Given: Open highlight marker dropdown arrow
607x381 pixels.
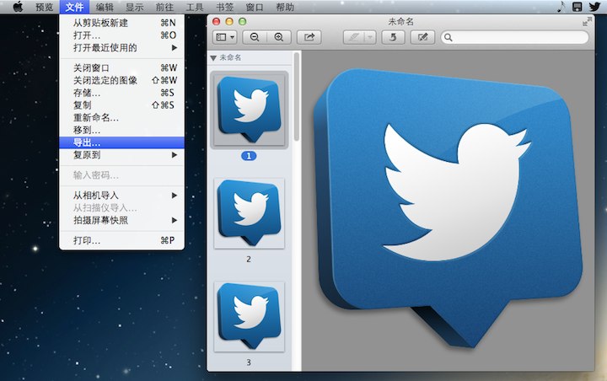Looking at the screenshot, I should (x=370, y=37).
